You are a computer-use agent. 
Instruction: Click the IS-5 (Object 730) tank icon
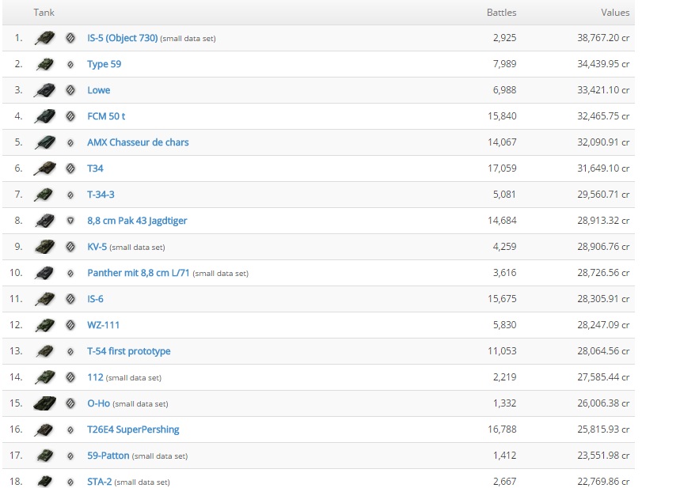44,38
